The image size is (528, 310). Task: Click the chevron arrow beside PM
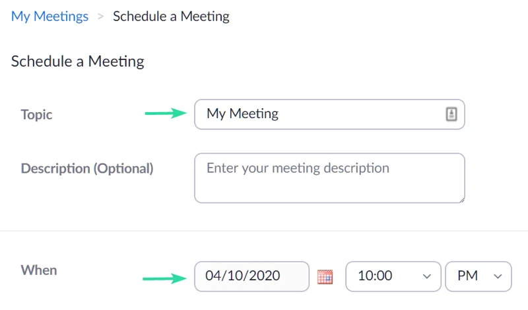point(498,276)
